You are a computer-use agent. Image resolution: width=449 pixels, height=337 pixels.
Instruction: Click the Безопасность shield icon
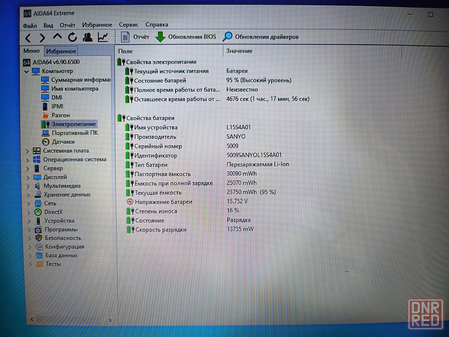coord(39,238)
